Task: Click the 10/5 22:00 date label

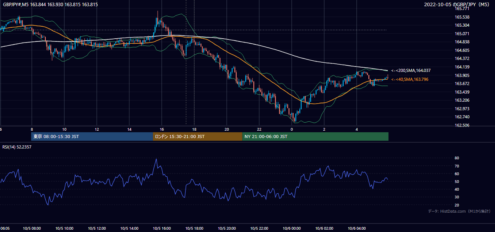Action: click(259, 229)
